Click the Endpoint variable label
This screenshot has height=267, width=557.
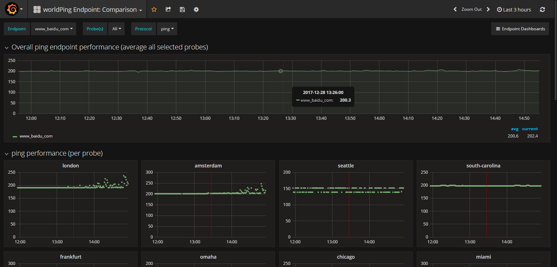click(x=17, y=29)
